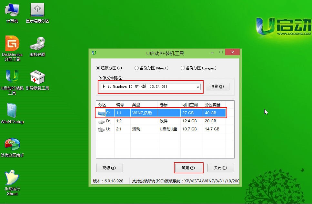The width and height of the screenshot is (312, 204).
Task: Launch DiskGenius分区工具 desktop icon
Action: (x=12, y=48)
